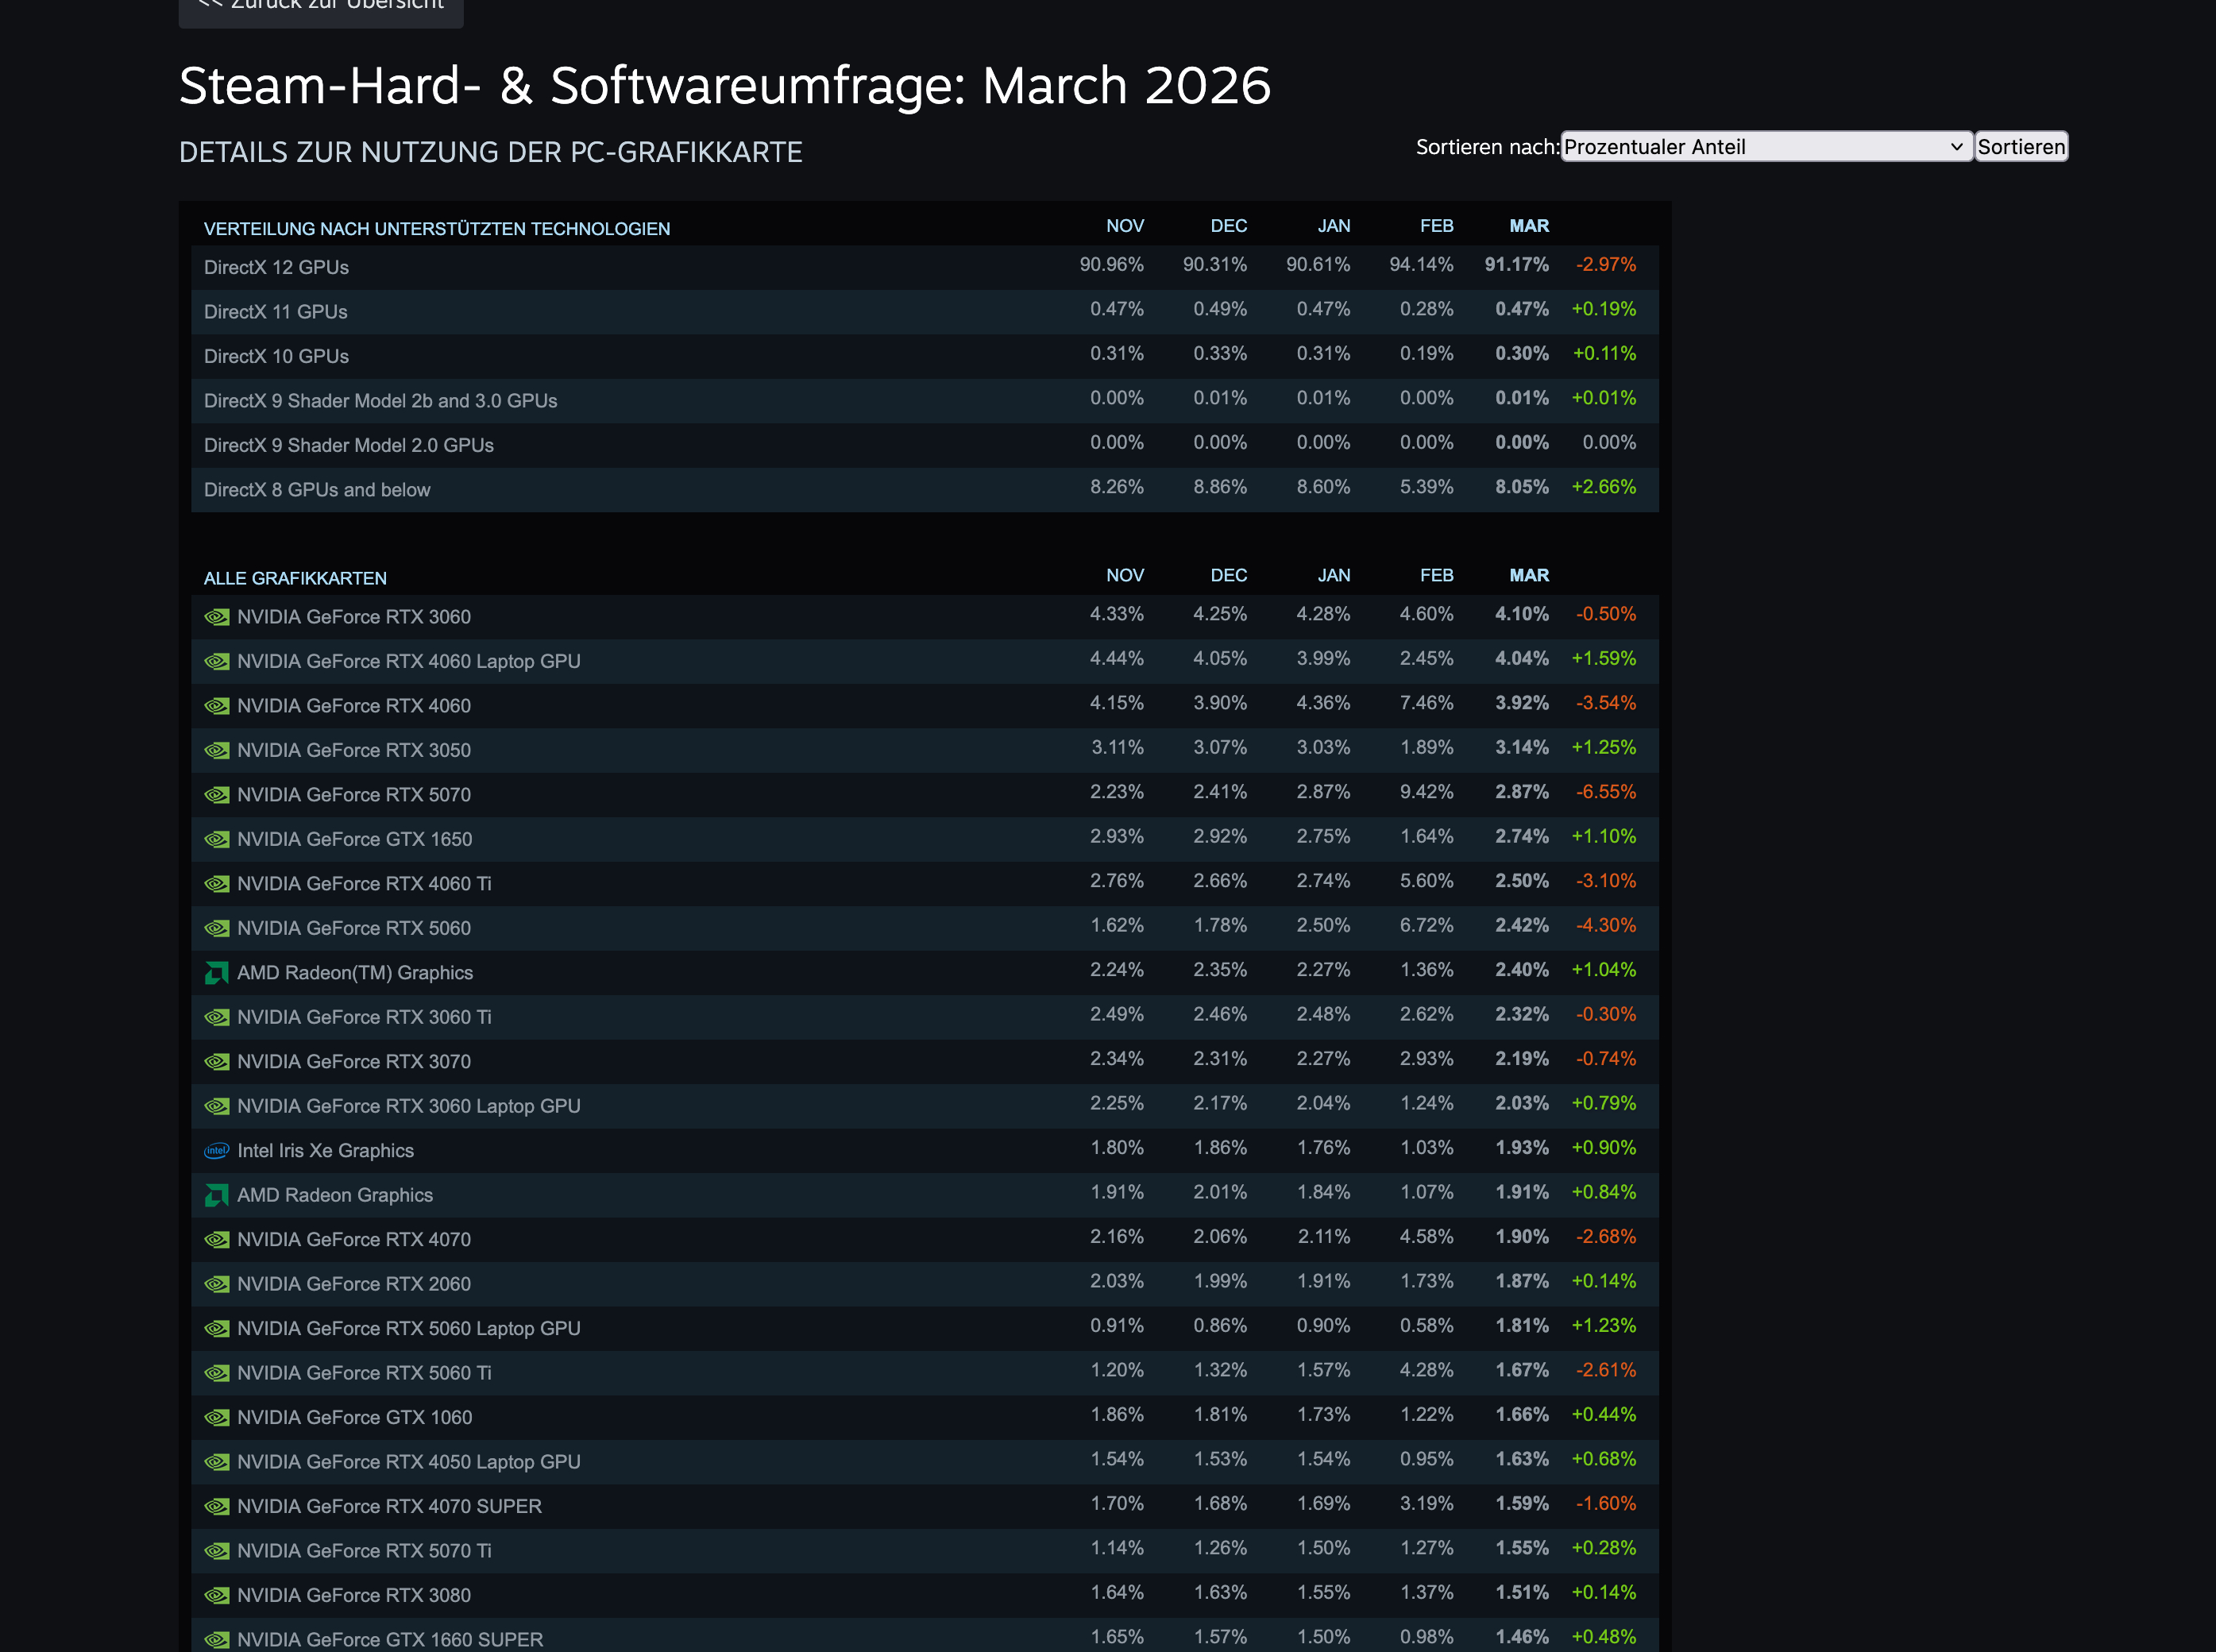The width and height of the screenshot is (2216, 1652).
Task: Click the ALLE GRAFIKKARTEN section header
Action: (295, 578)
